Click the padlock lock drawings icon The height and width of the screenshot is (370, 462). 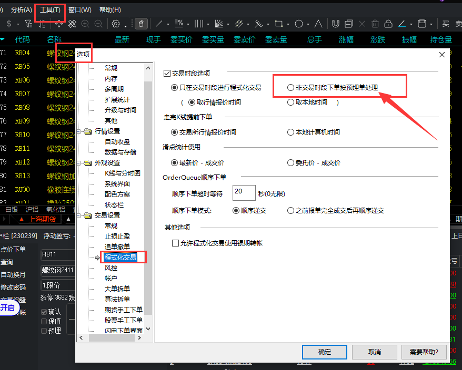(x=388, y=24)
